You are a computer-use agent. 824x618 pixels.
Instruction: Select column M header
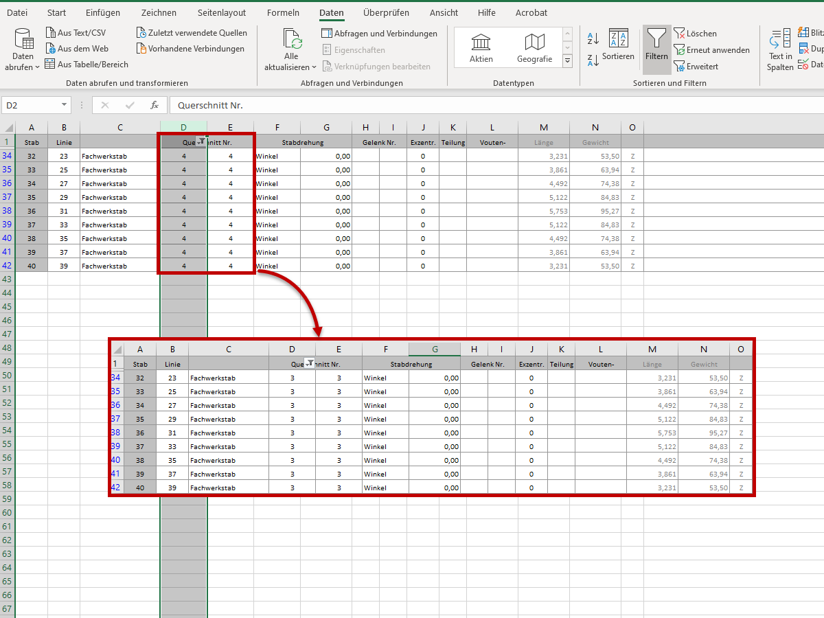[544, 128]
